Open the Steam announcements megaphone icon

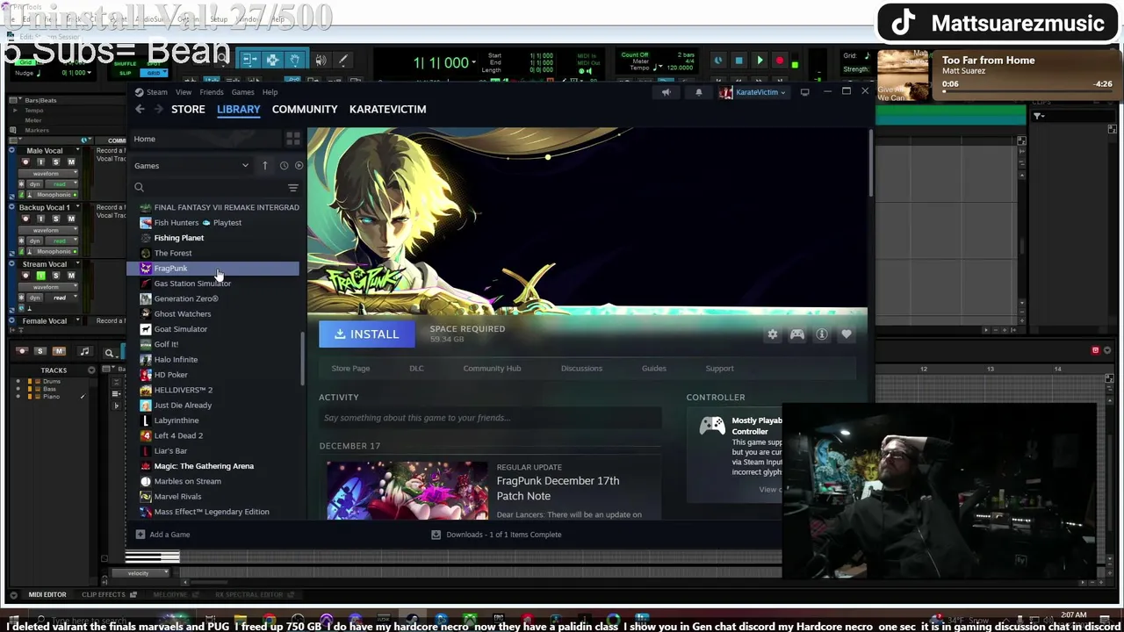coord(666,92)
